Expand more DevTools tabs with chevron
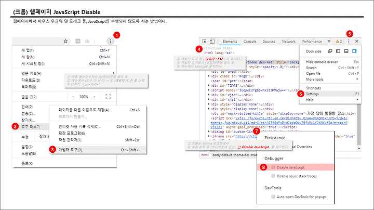Screen dimensions: 374x210 (329, 41)
